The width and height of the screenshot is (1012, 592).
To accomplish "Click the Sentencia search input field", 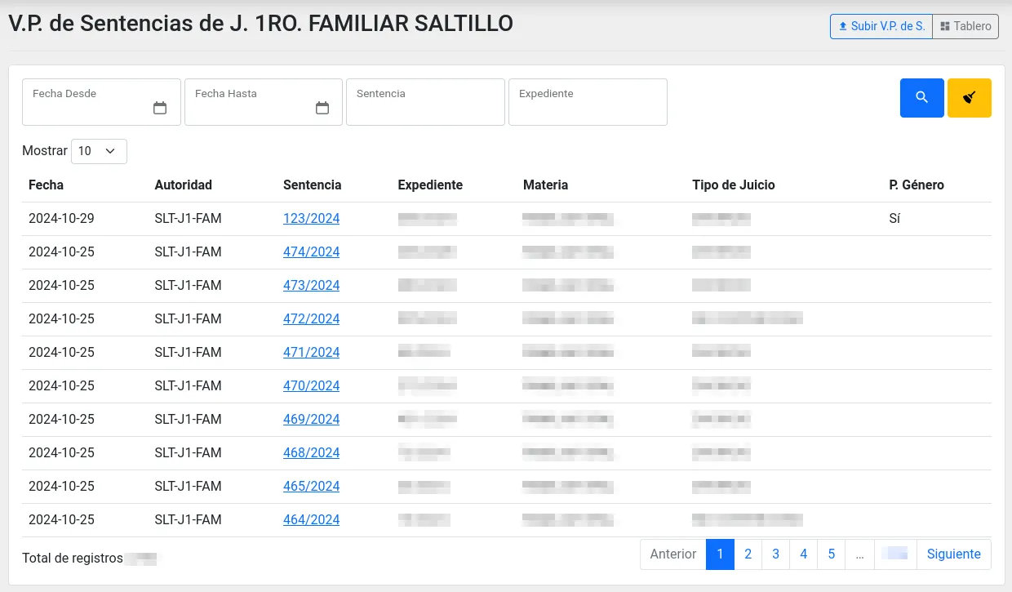I will click(424, 101).
